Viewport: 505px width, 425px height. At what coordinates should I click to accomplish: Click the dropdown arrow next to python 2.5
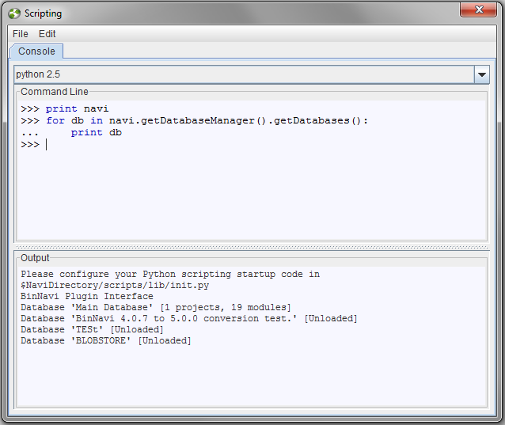[x=482, y=74]
